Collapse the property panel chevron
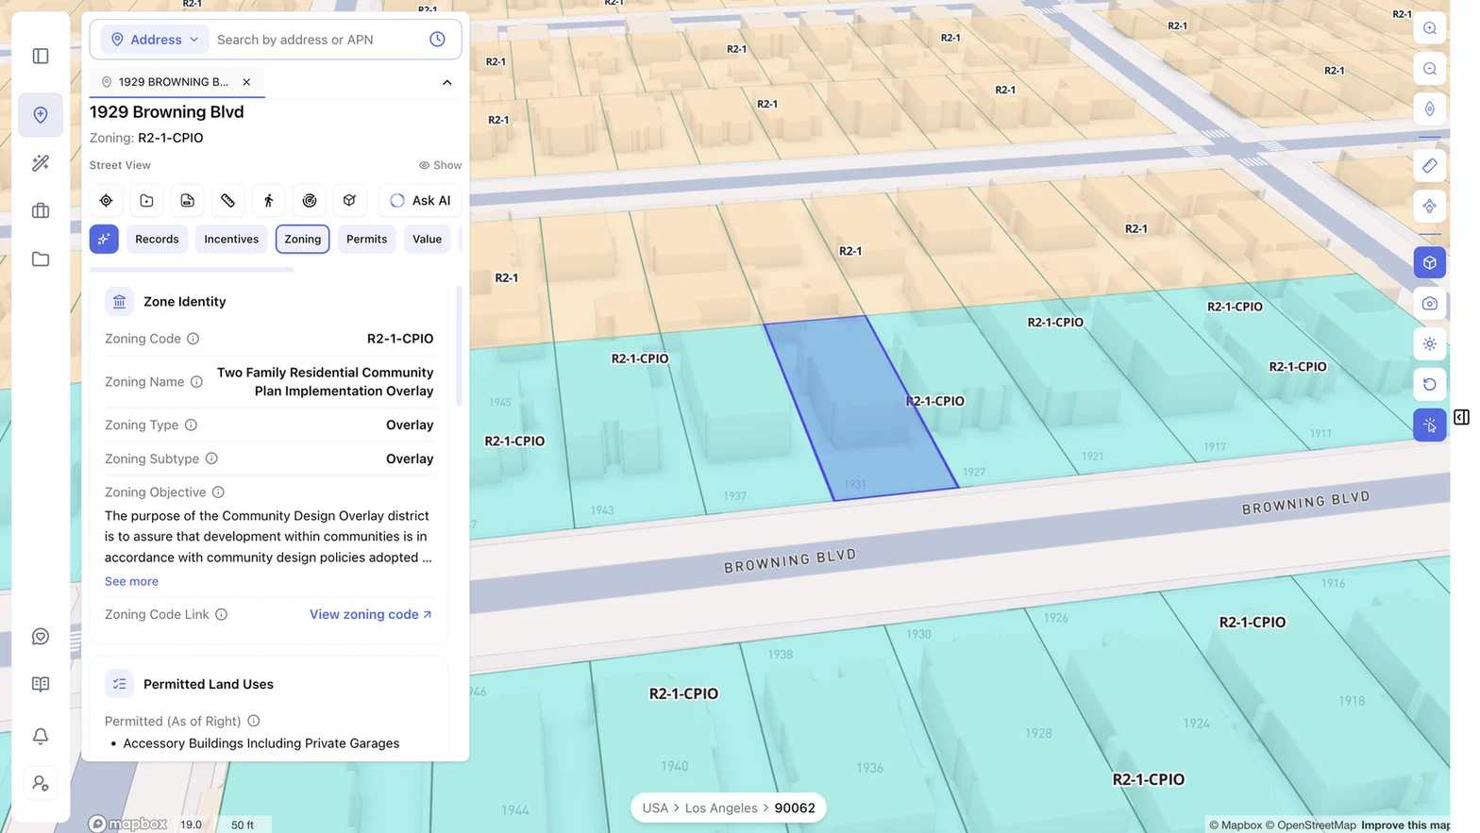This screenshot has height=833, width=1480. (x=447, y=83)
